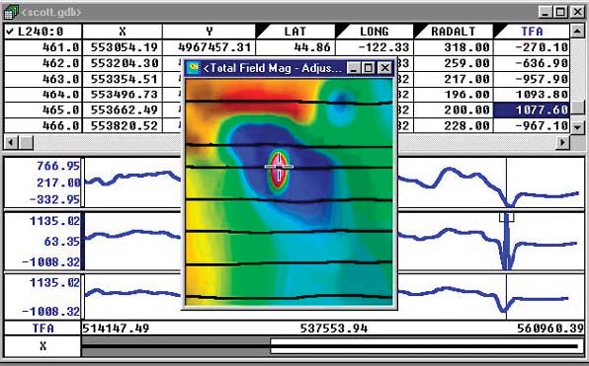Click X value 553662.49
This screenshot has height=366, width=589.
(123, 110)
